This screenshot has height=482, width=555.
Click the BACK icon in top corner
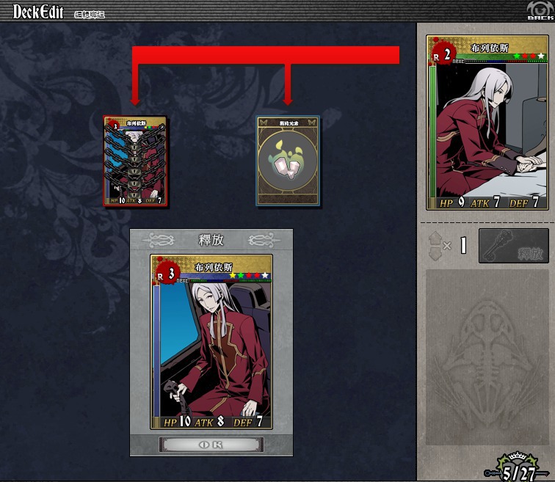tap(540, 10)
